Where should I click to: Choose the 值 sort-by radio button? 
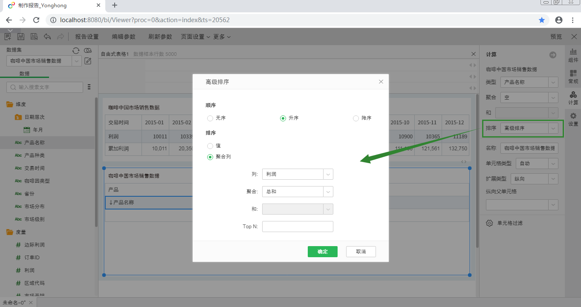[x=210, y=146]
